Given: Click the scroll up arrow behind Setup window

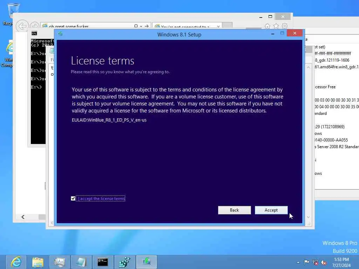Looking at the screenshot, I should [309, 67].
